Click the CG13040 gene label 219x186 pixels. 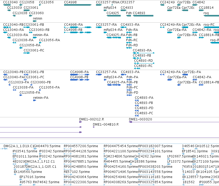point(10,2)
